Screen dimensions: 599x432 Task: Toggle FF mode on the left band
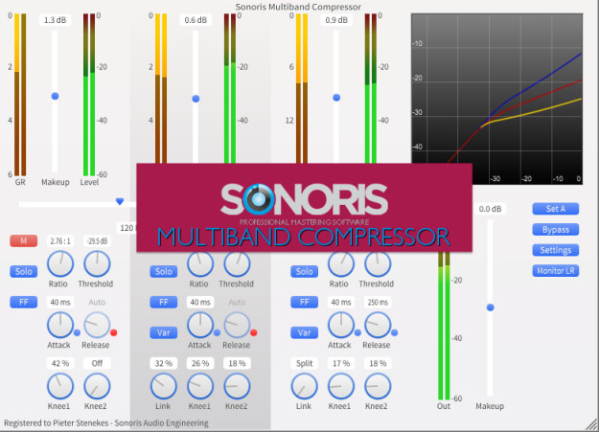tap(23, 302)
